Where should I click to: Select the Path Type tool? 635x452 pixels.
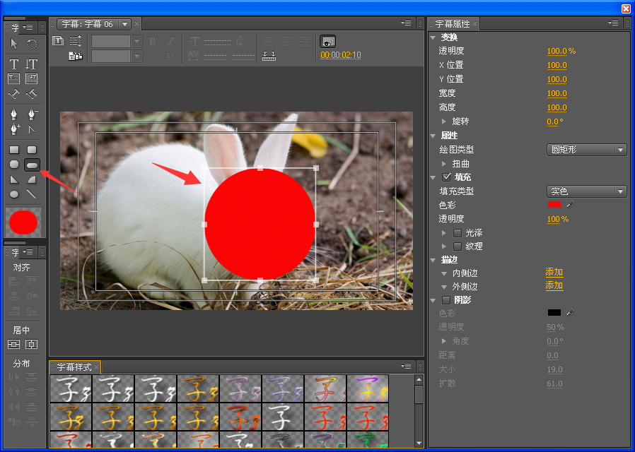click(13, 94)
